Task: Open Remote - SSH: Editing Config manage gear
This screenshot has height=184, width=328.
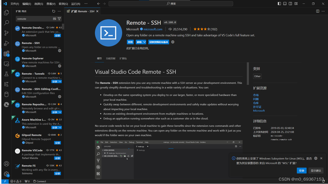Action: [59, 97]
